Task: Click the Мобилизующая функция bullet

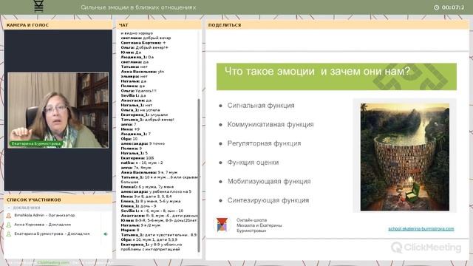Action: tap(269, 182)
